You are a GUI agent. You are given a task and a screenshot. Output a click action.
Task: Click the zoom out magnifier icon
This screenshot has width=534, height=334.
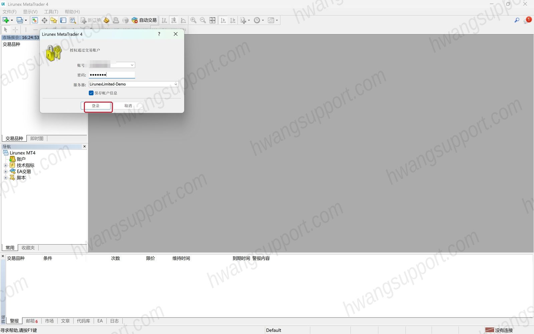tap(203, 20)
